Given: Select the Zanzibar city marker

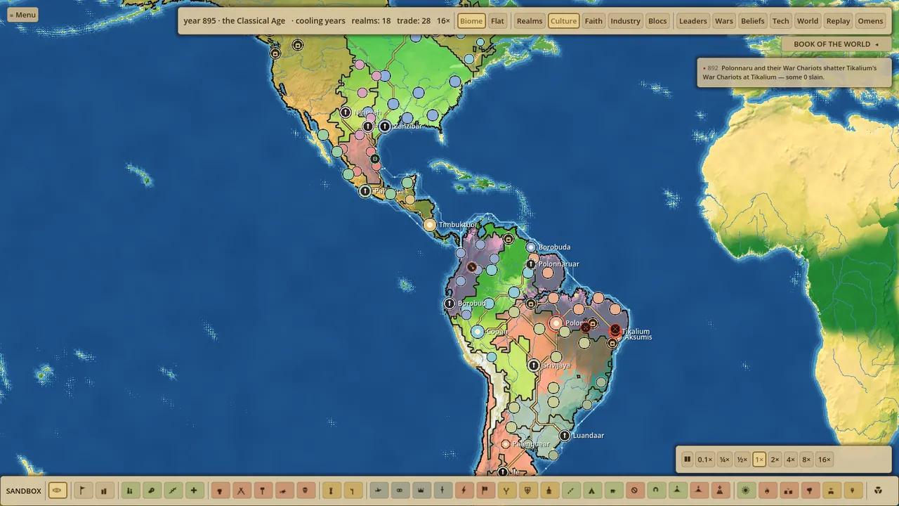Looking at the screenshot, I should [385, 126].
